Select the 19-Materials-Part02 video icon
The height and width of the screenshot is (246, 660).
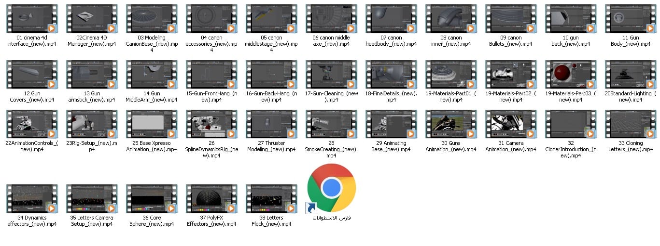(511, 74)
